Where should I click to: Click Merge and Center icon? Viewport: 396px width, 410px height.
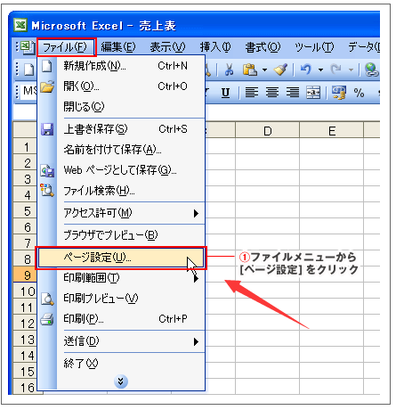313,93
